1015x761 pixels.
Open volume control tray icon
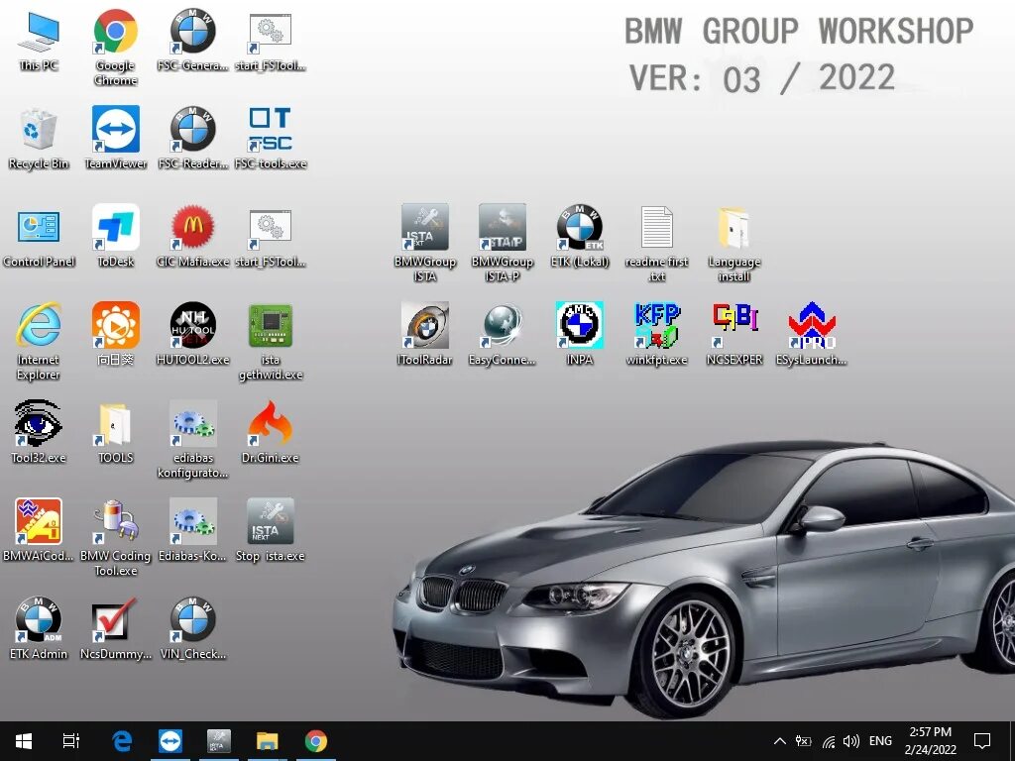coord(851,741)
